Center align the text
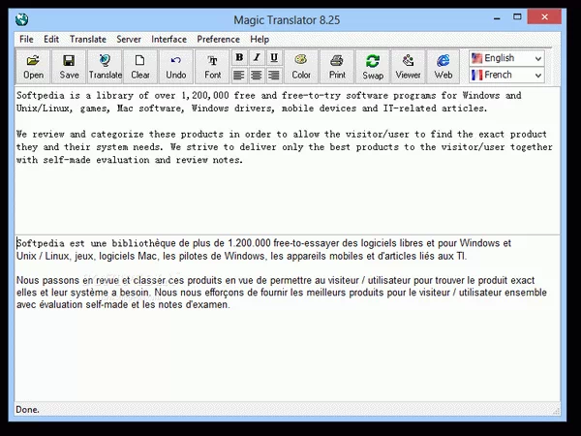Screen dimensions: 581x436 [x=257, y=76]
